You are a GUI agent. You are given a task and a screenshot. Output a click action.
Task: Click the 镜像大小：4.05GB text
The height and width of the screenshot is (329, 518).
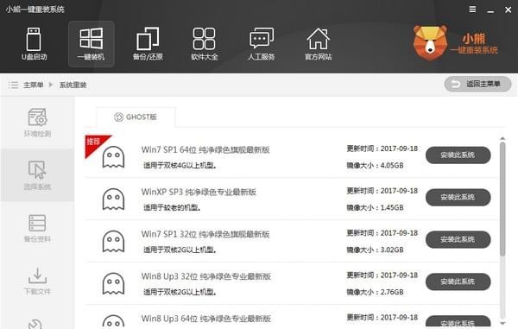[375, 166]
